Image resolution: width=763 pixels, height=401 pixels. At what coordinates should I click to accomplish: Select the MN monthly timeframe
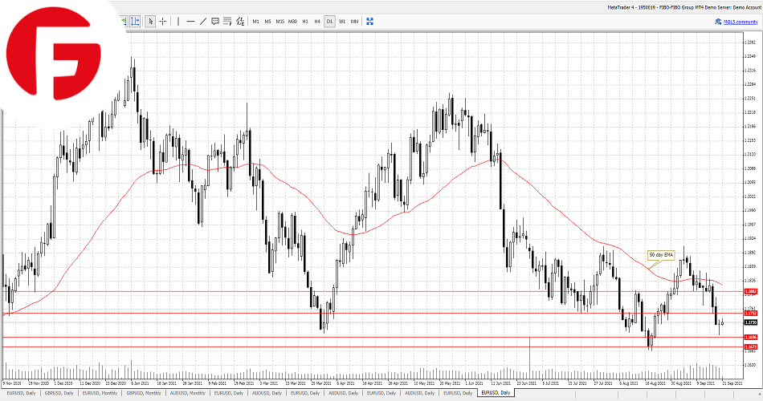[354, 21]
